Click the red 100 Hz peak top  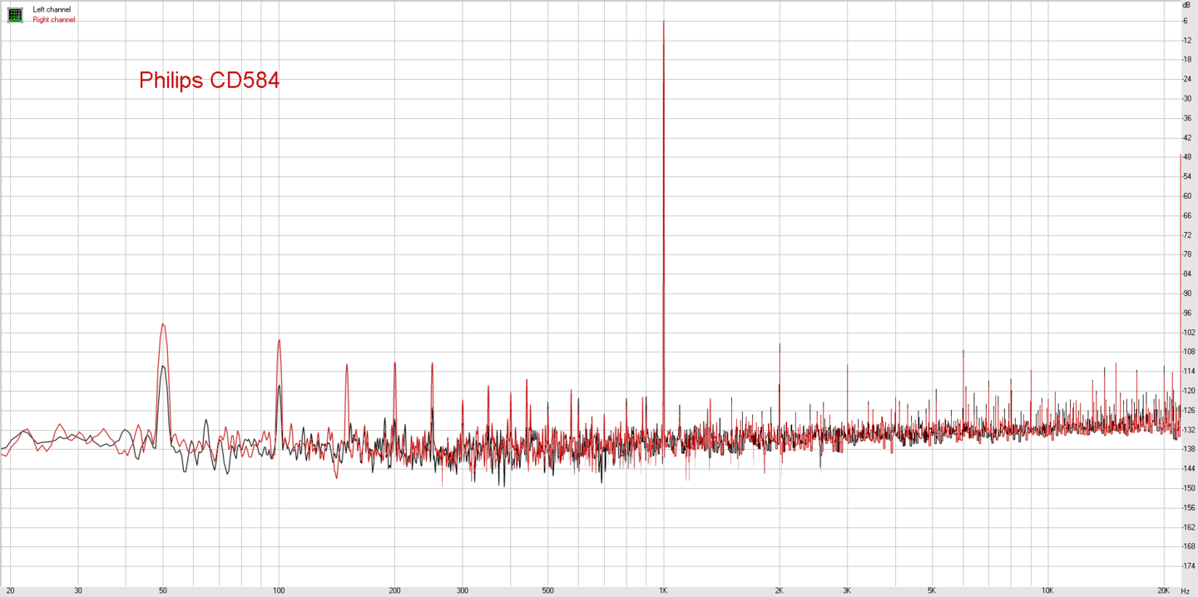[x=279, y=340]
